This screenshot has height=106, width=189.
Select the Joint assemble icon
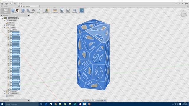pyautogui.click(x=33, y=10)
